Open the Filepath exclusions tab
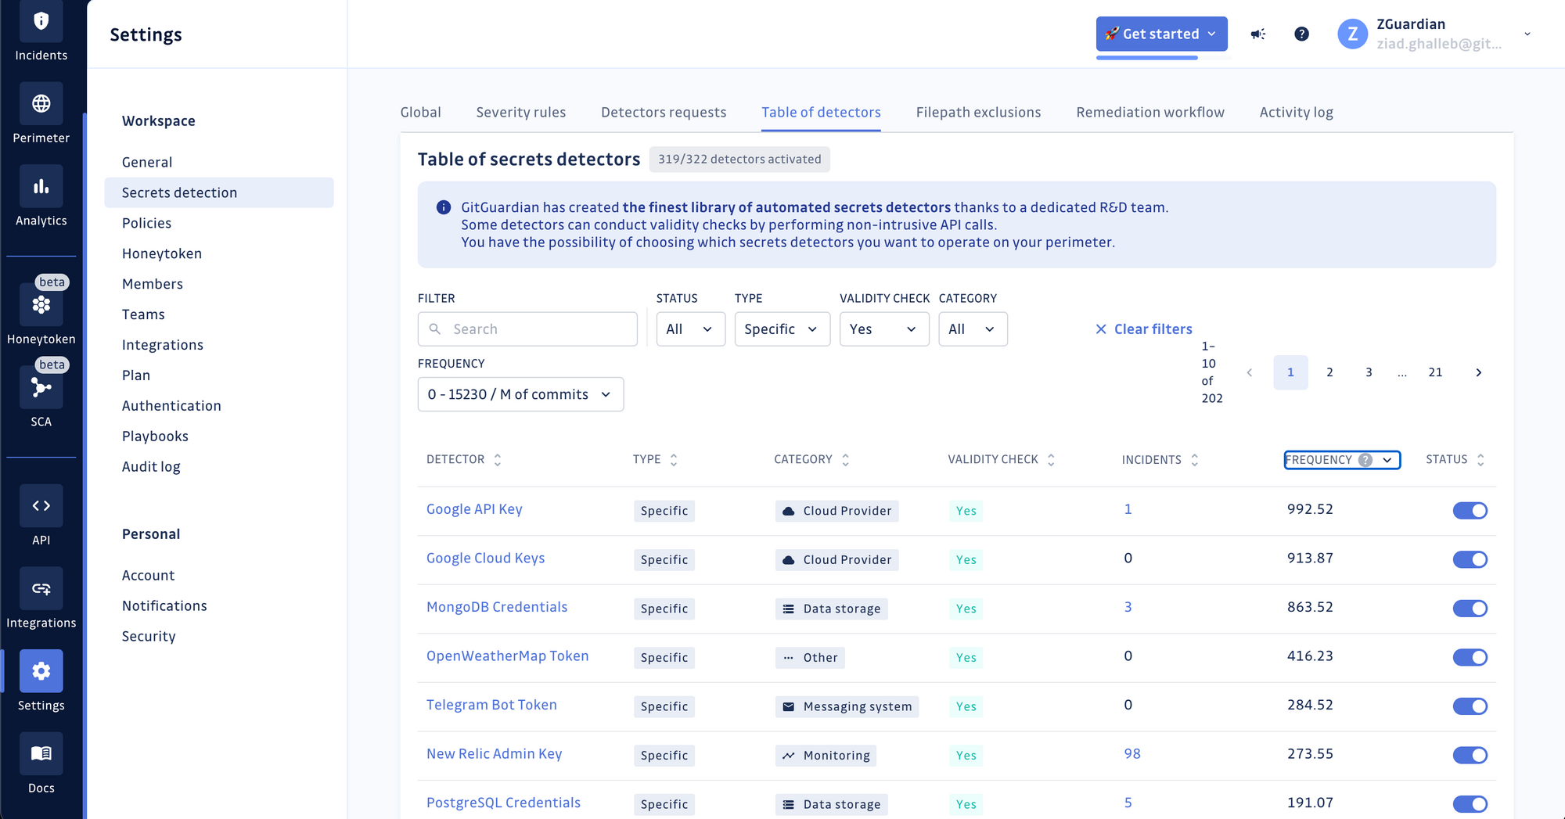1565x819 pixels. [x=978, y=113]
